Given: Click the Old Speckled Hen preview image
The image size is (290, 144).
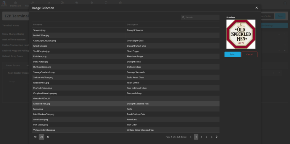Looking at the screenshot, I should (x=241, y=34).
